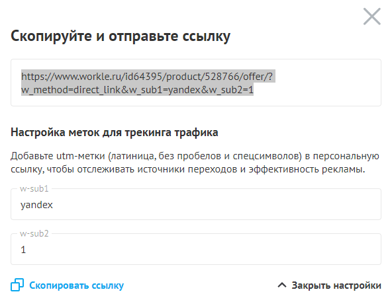Close the dialog with the X icon

click(x=372, y=17)
